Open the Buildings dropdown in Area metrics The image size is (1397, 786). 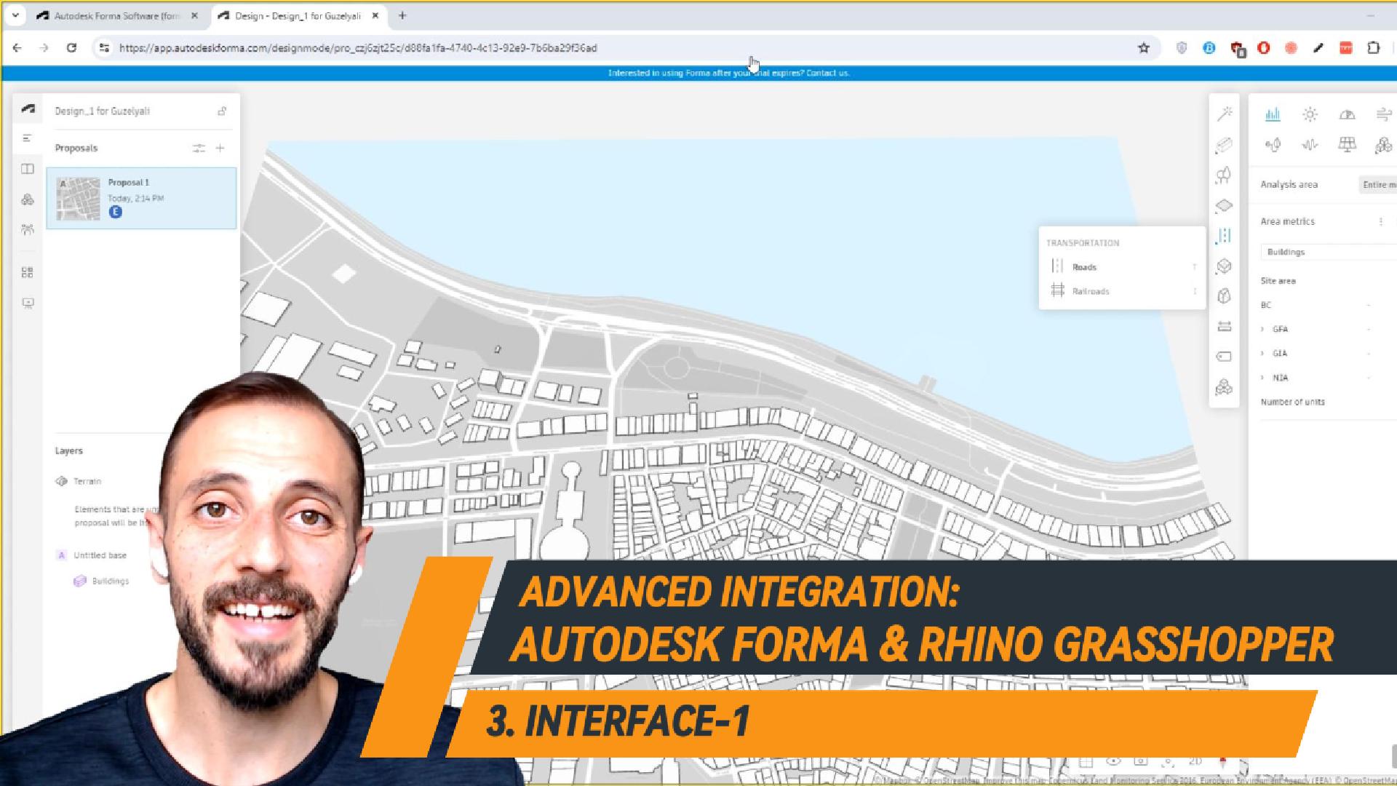click(x=1329, y=252)
